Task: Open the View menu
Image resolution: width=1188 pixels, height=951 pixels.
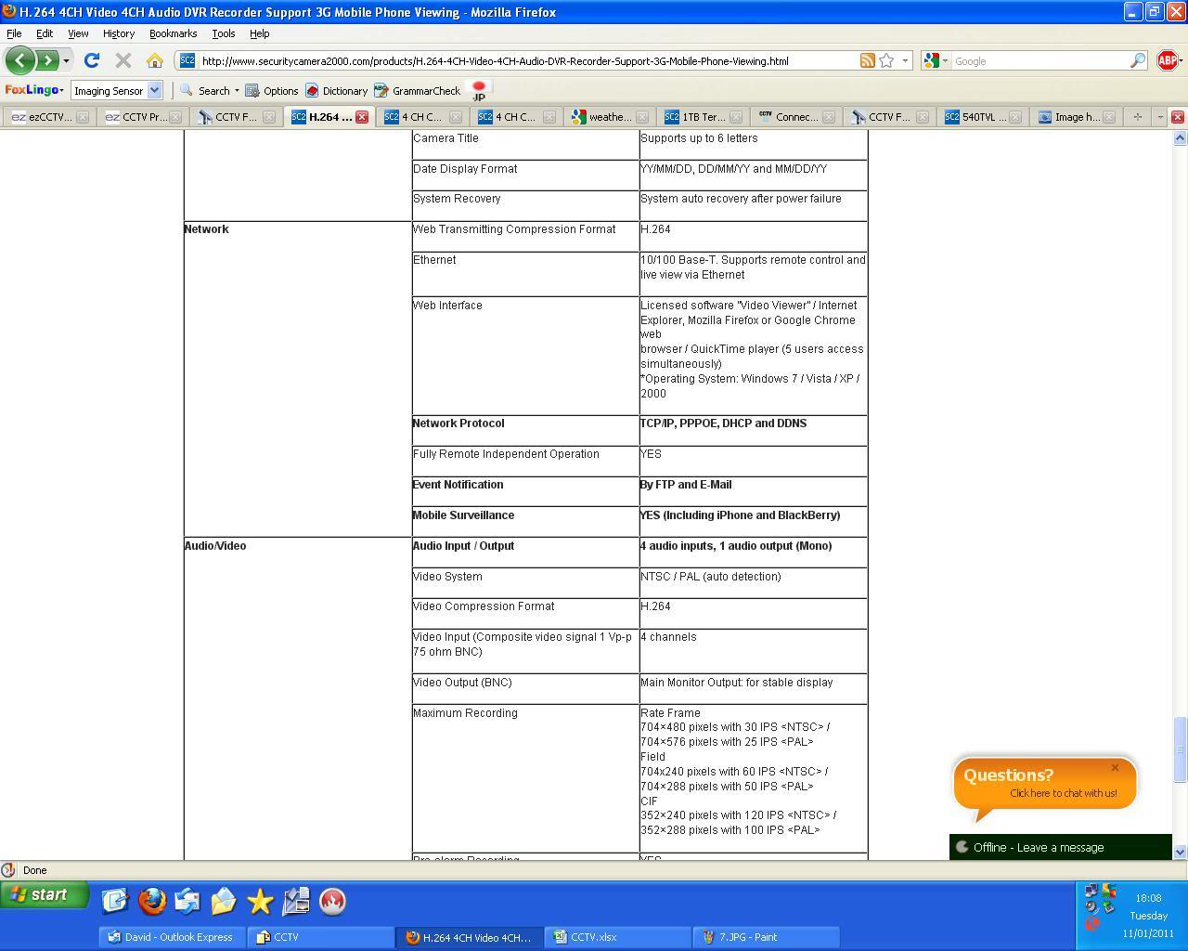Action: 78,33
